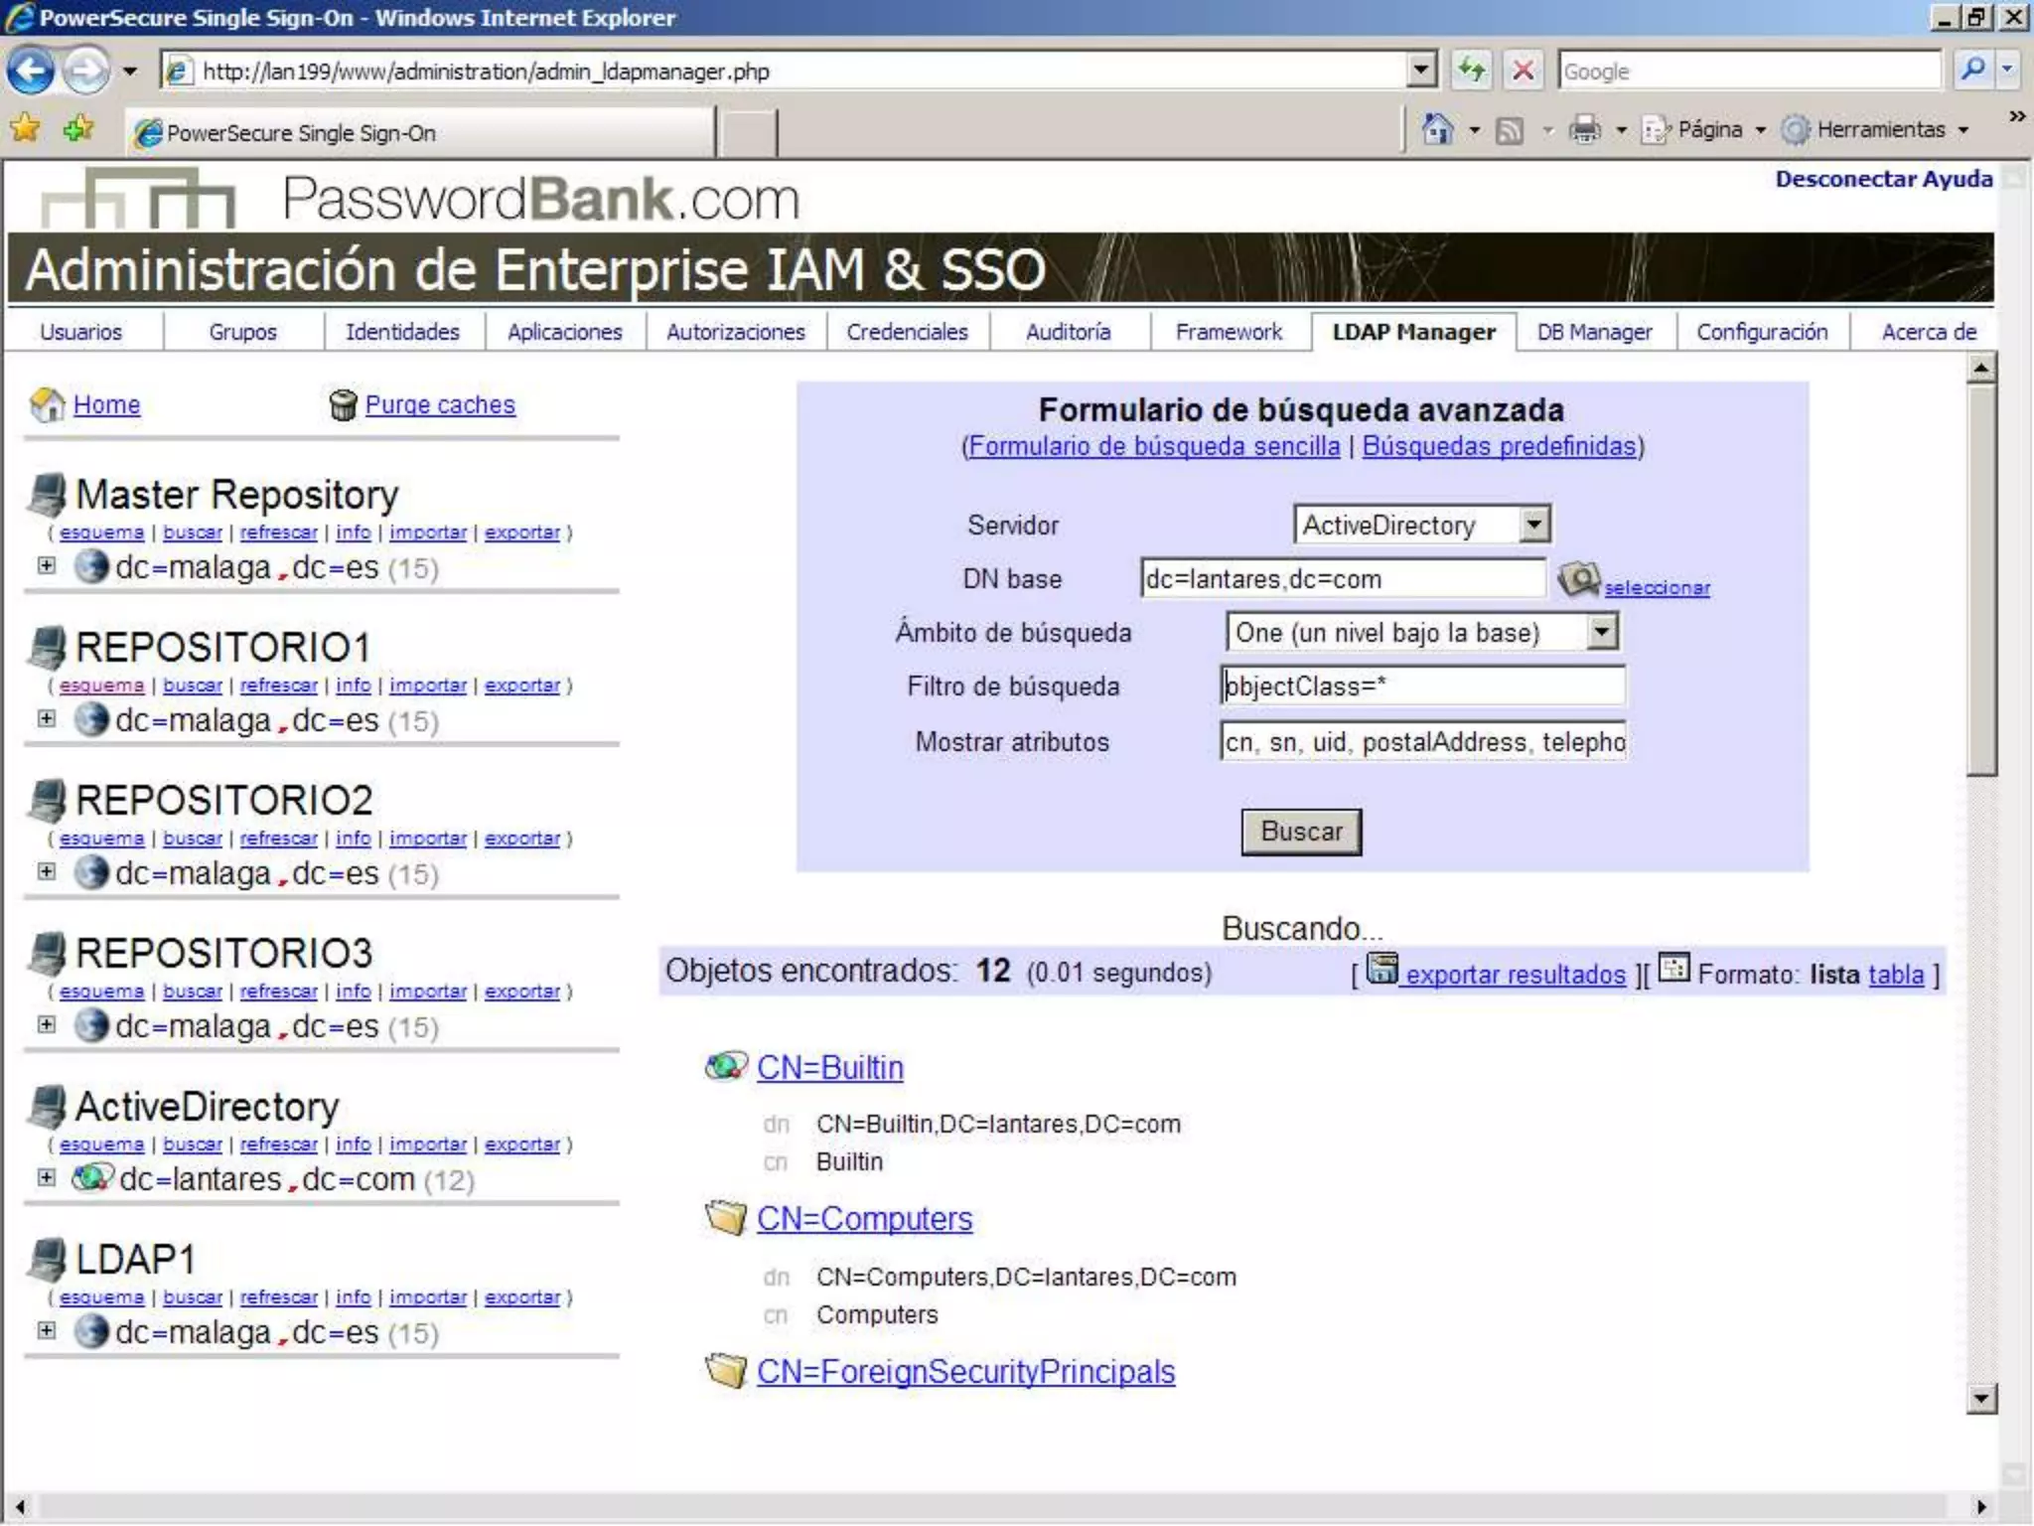Click globe icon under REPOSITORIO1
The image size is (2034, 1526).
91,719
